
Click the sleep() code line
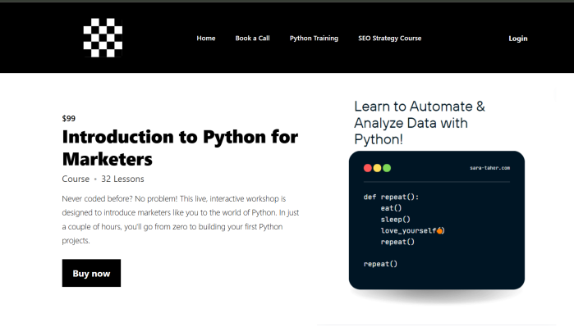click(x=395, y=219)
